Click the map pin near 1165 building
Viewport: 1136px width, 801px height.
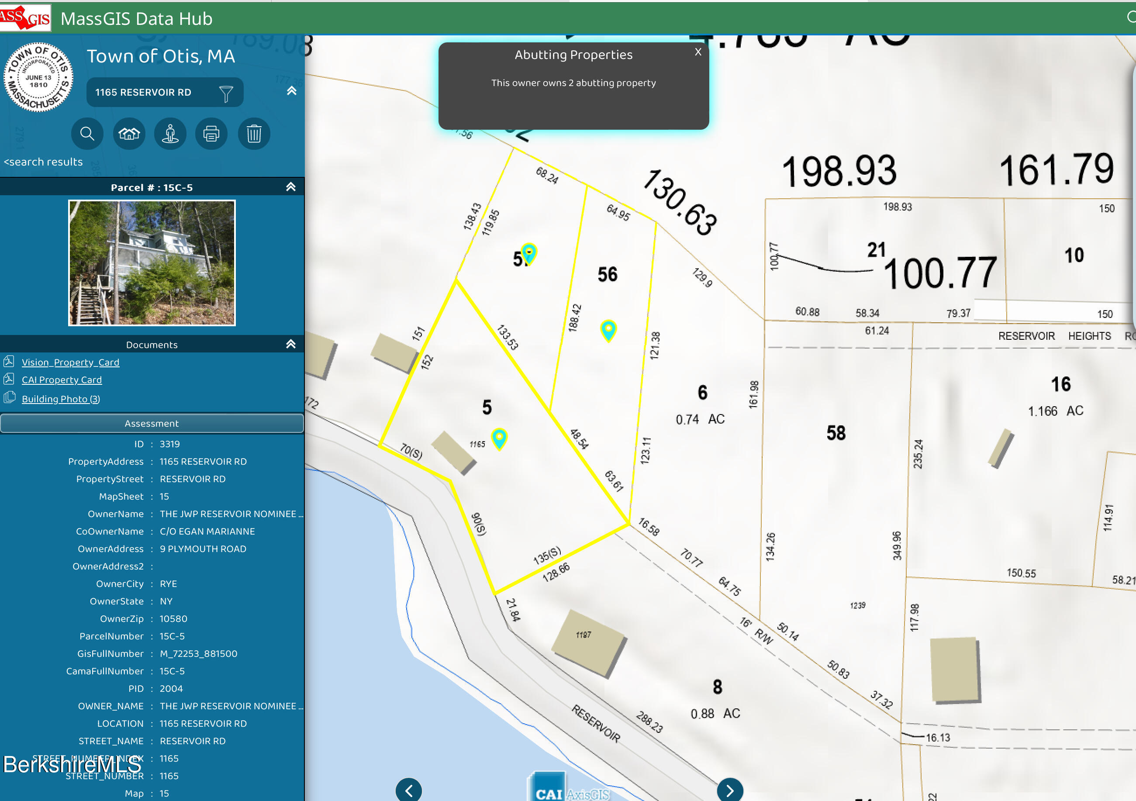[x=499, y=438]
